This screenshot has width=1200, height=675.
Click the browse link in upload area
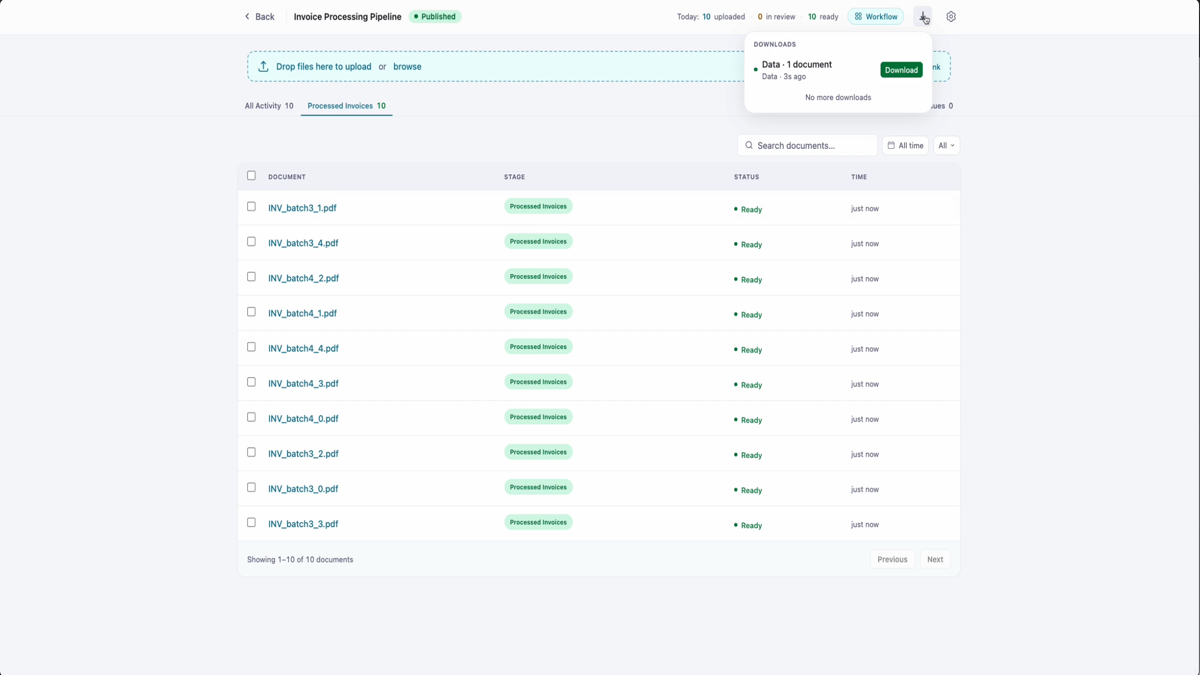tap(407, 66)
